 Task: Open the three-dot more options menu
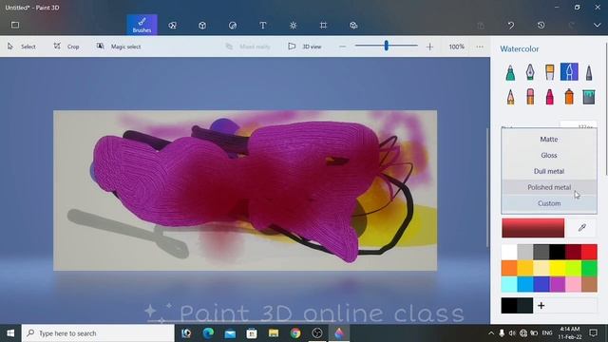coord(480,47)
